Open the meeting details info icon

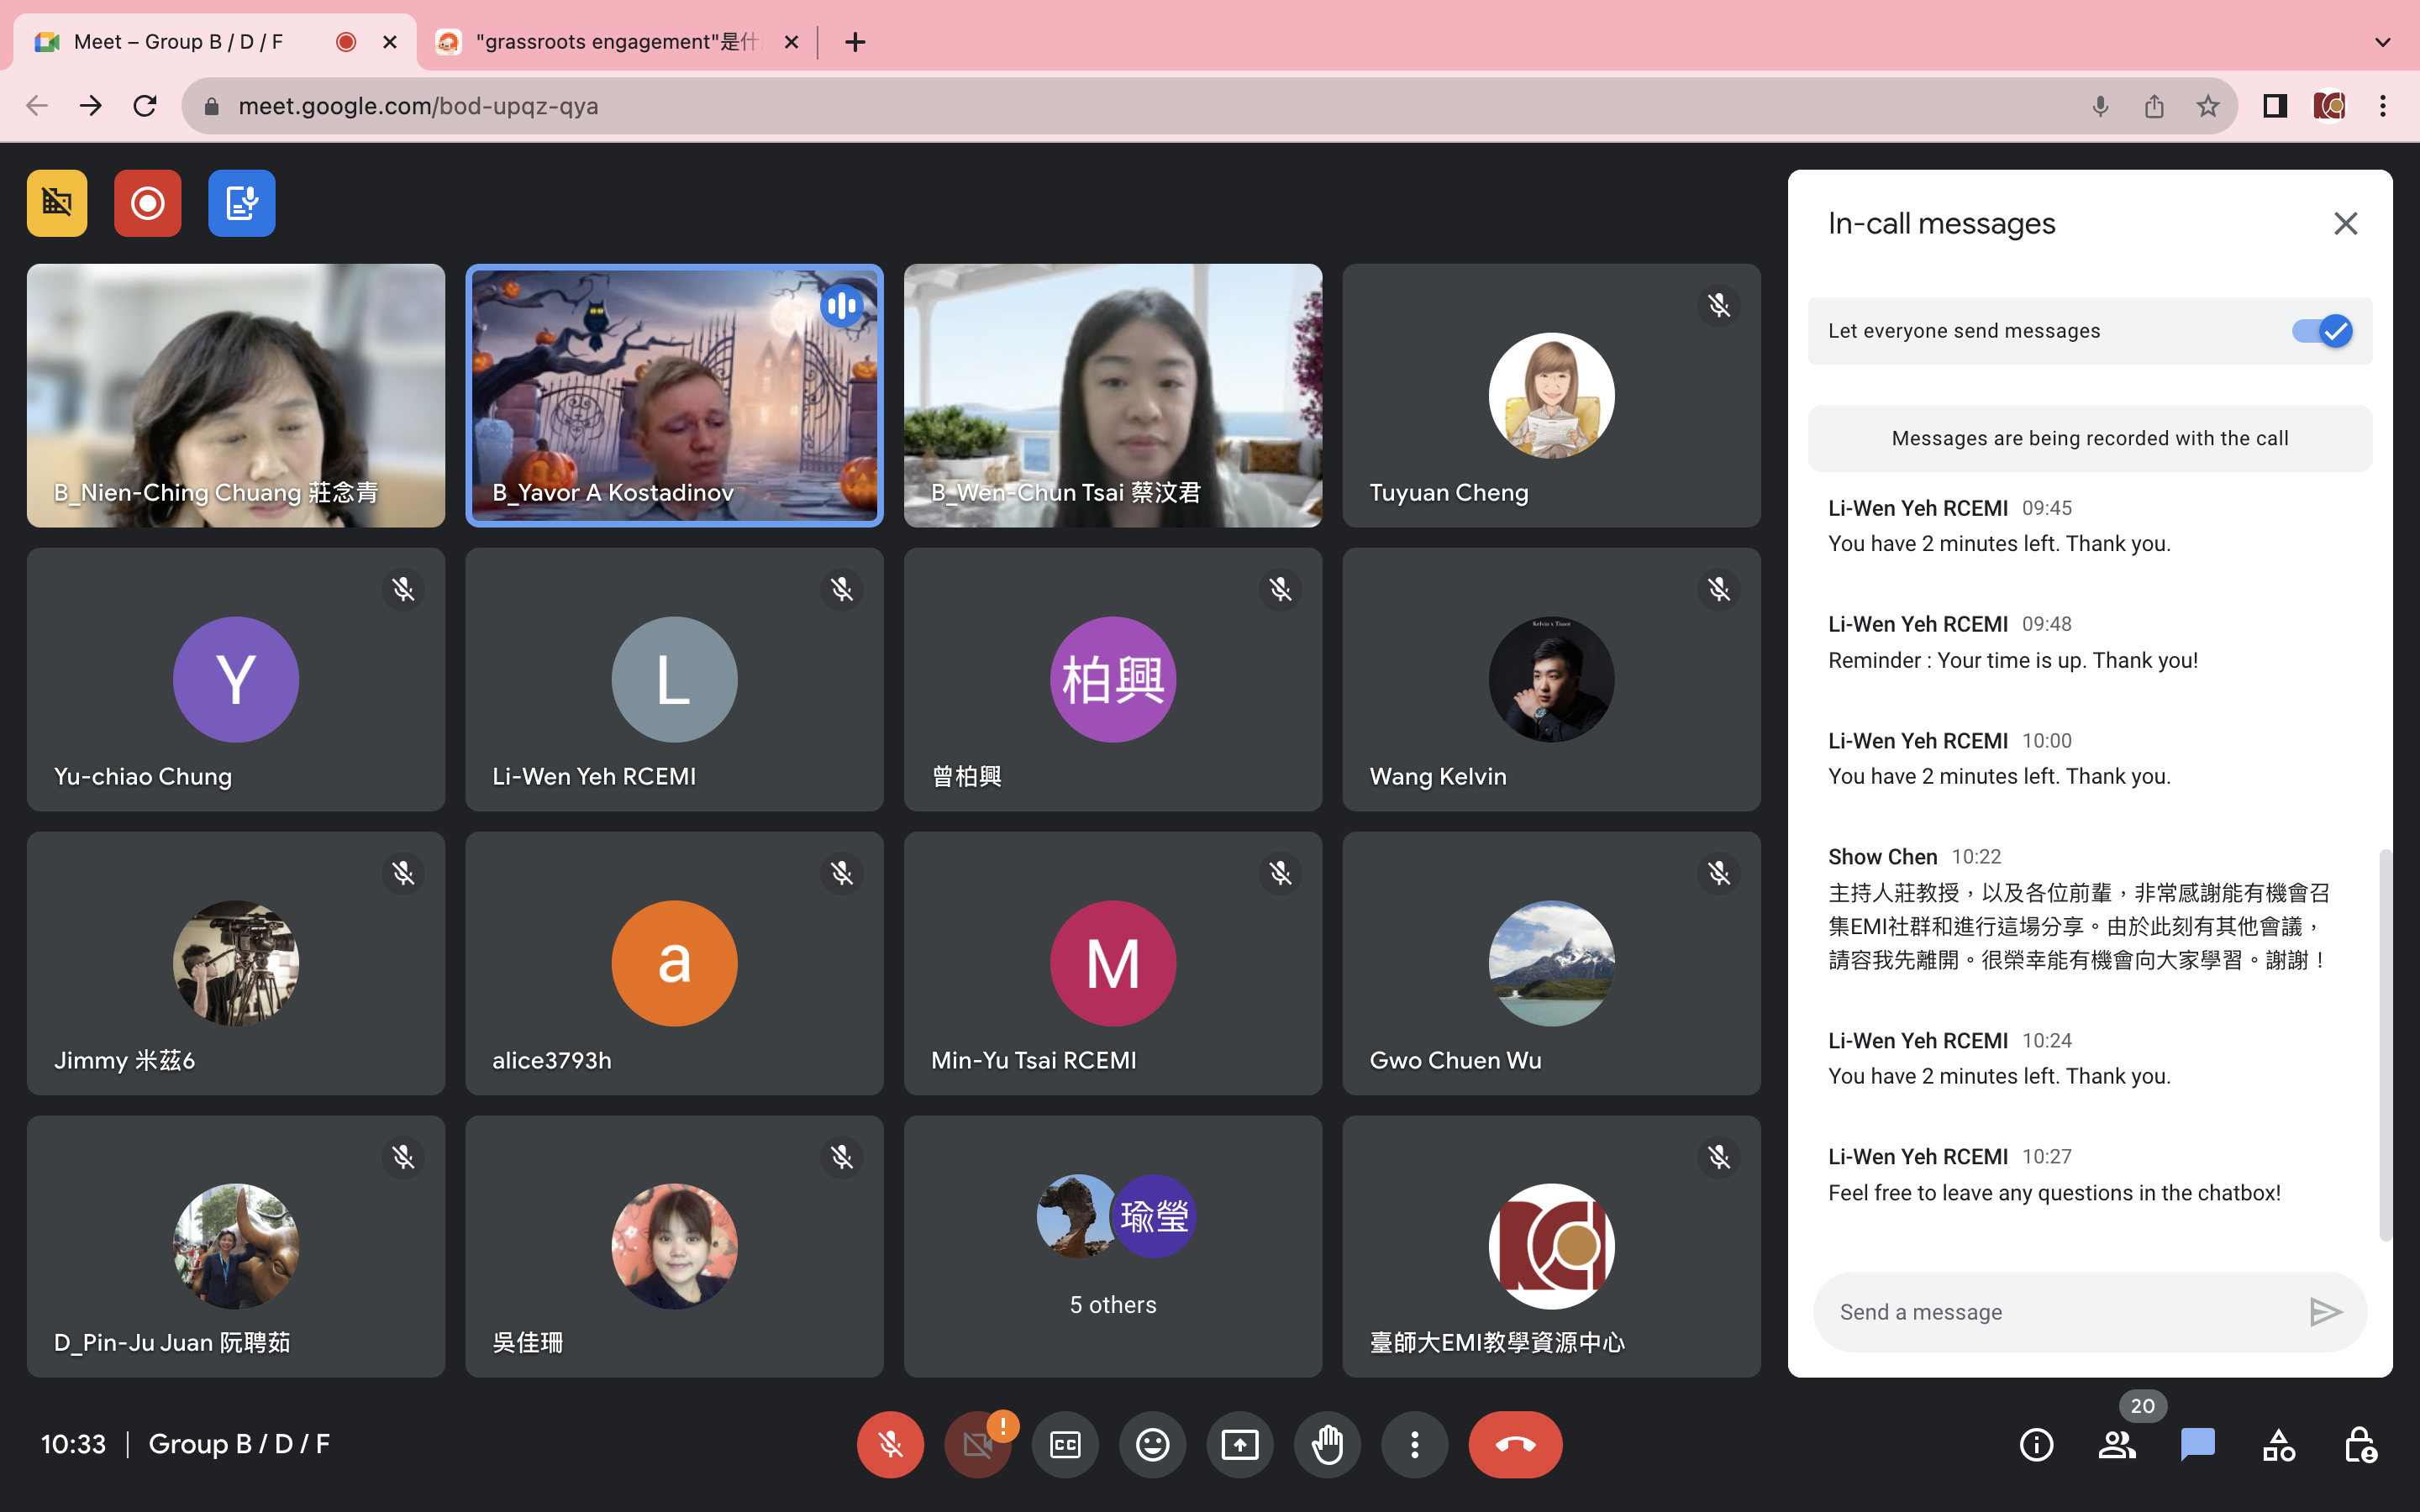click(2036, 1444)
